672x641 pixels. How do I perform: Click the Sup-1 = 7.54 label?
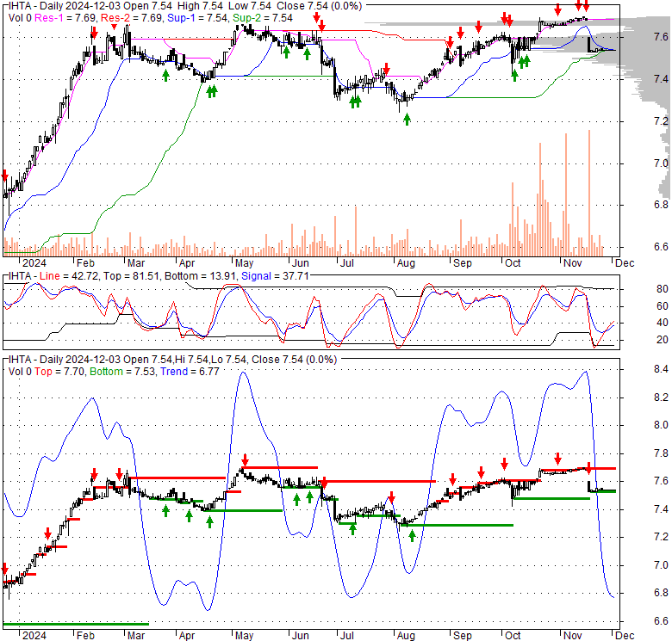coord(196,18)
